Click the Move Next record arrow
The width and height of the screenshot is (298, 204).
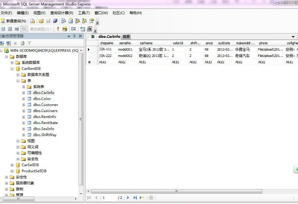coord(128,198)
